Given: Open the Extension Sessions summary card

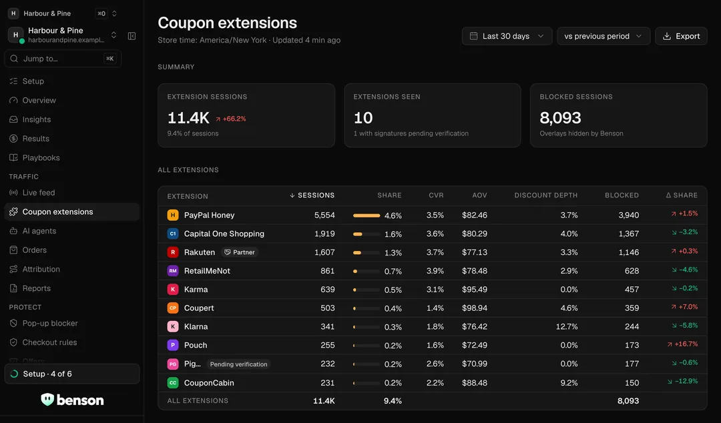Looking at the screenshot, I should click(246, 115).
